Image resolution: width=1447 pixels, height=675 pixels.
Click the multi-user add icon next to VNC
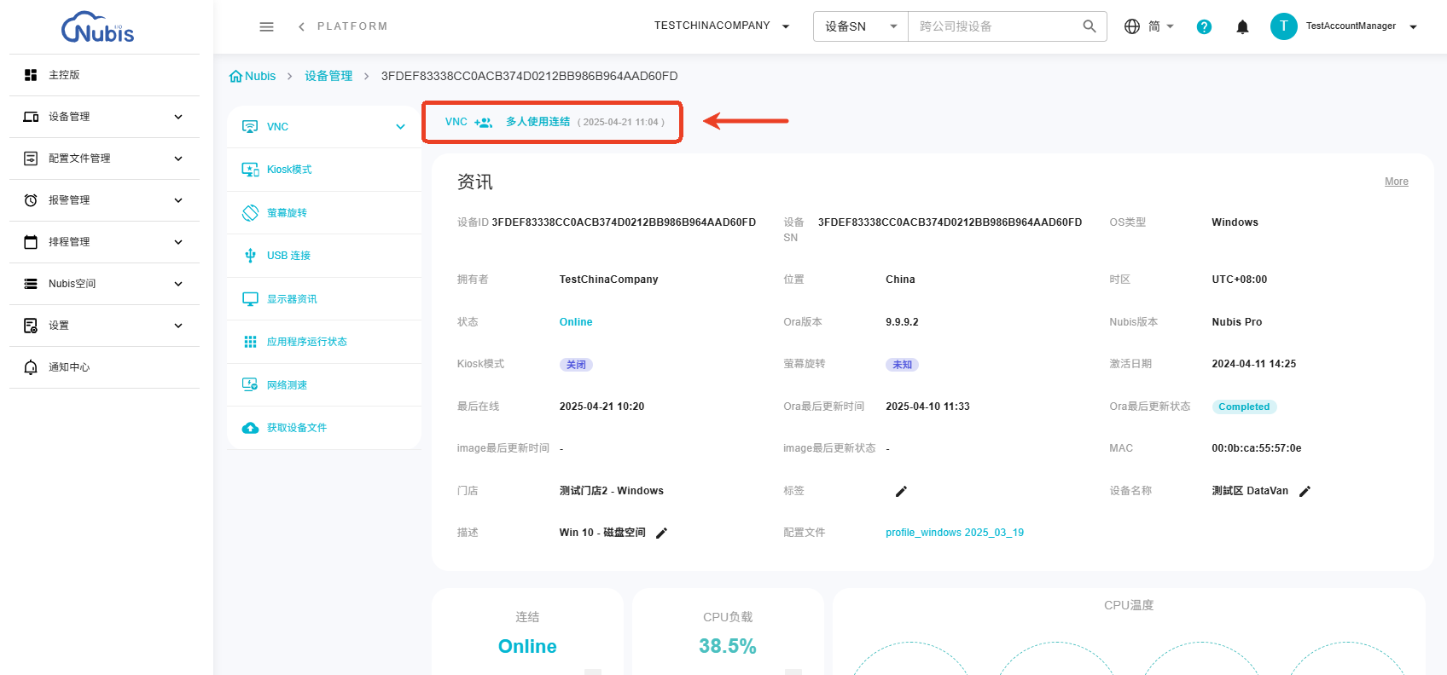point(484,122)
